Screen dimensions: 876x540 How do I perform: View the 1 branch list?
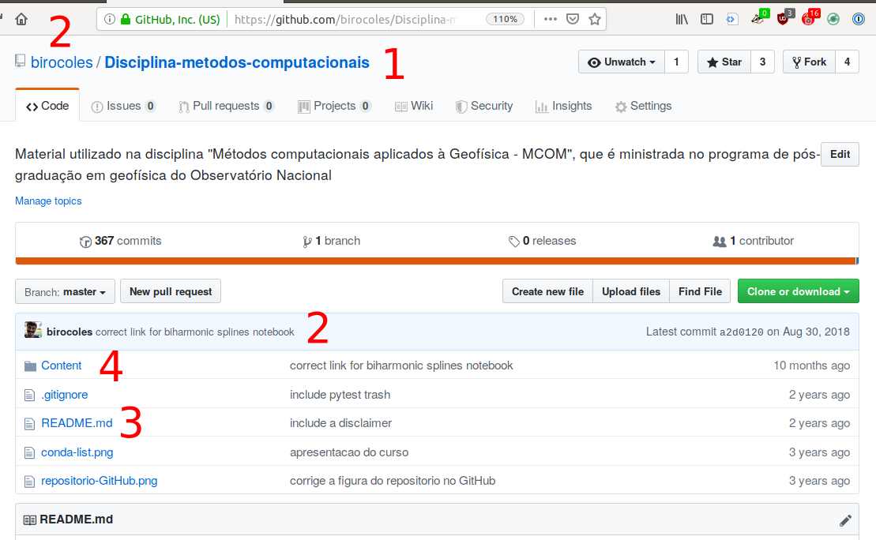pyautogui.click(x=331, y=242)
